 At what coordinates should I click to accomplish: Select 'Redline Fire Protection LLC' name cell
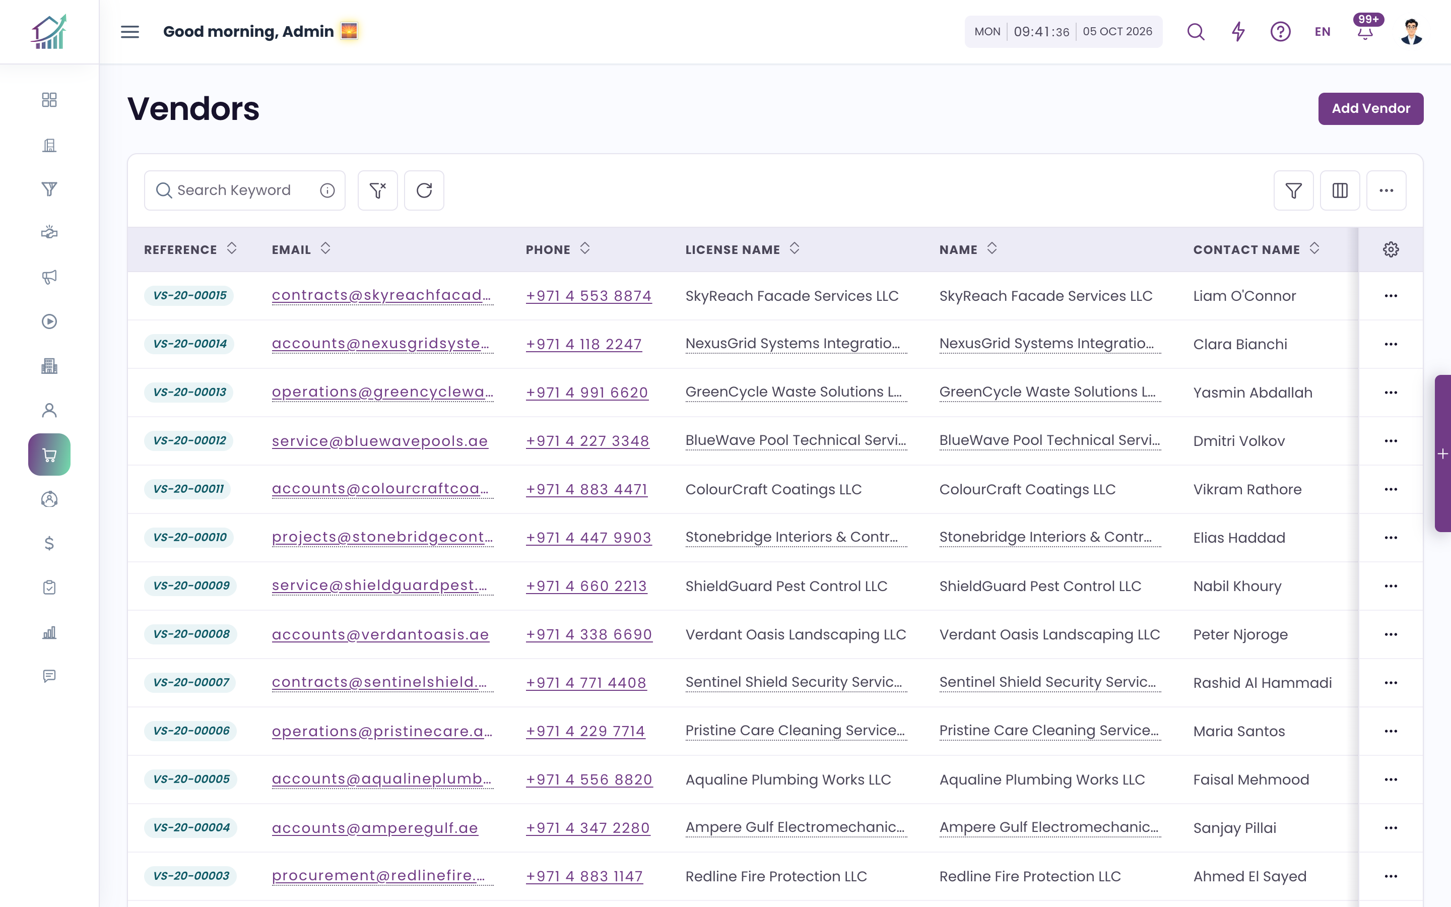click(x=1029, y=876)
